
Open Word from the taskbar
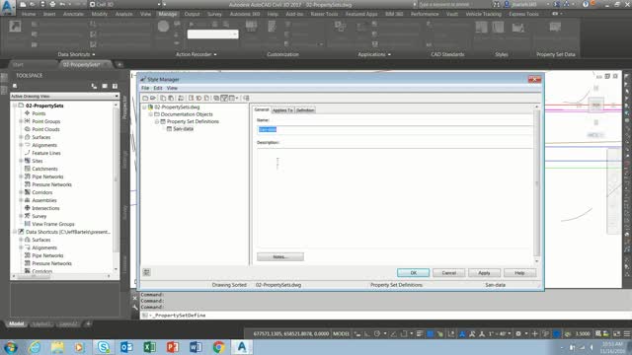(196, 347)
